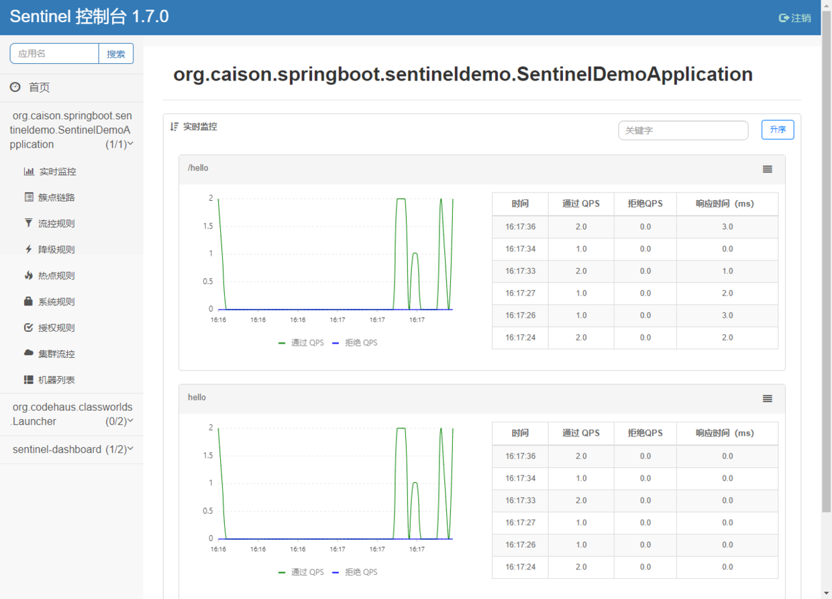Expand the sentinel-dashboard chevron

click(x=130, y=449)
